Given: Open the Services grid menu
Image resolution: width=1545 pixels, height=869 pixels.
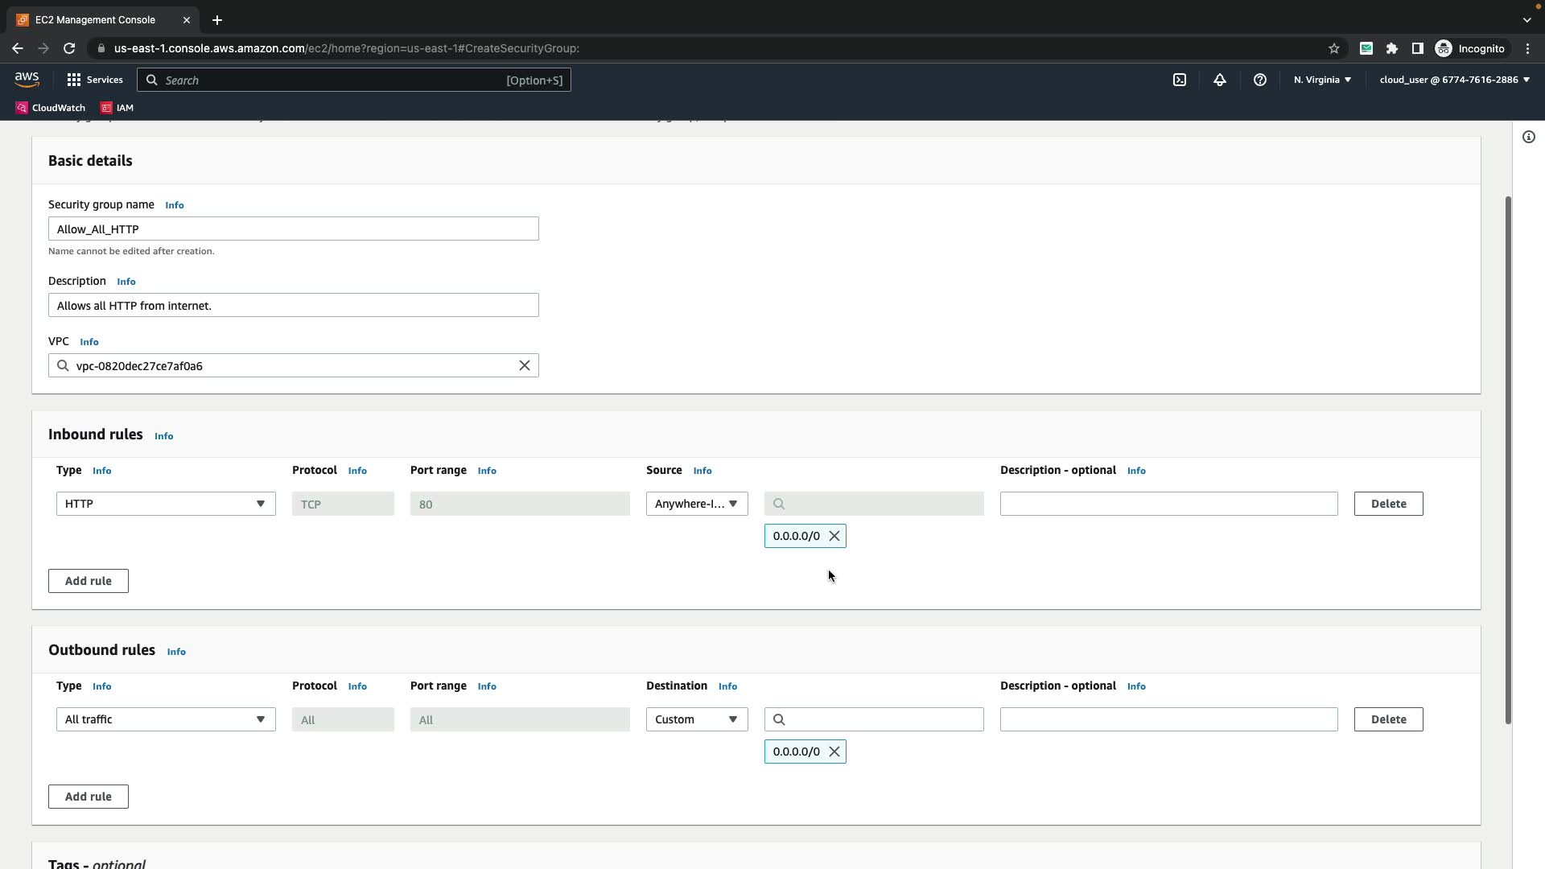Looking at the screenshot, I should point(94,80).
